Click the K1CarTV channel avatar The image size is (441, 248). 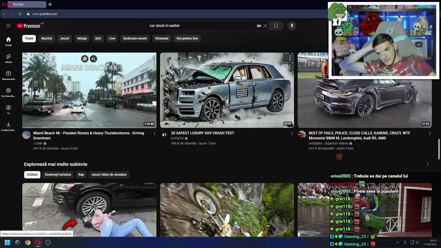point(164,135)
